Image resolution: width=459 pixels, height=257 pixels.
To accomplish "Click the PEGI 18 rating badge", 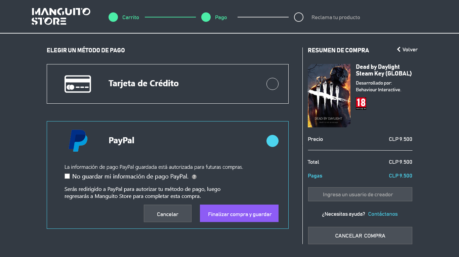I will coord(361,104).
